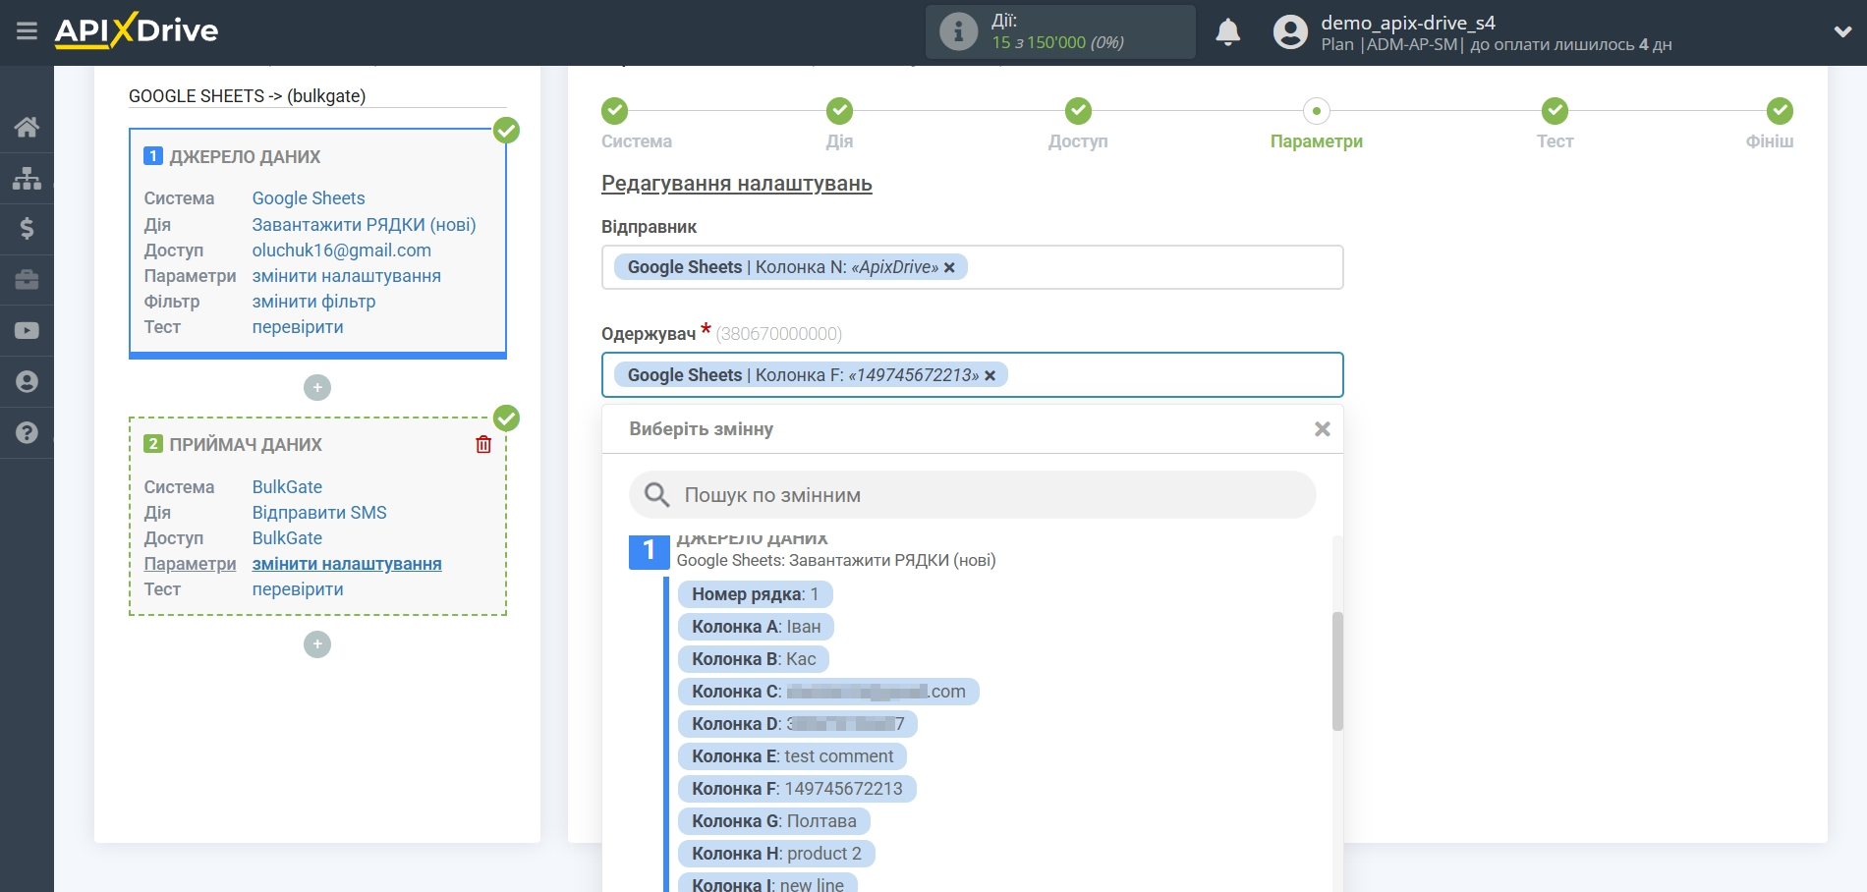Select variable Колонка E: test comment

click(792, 756)
